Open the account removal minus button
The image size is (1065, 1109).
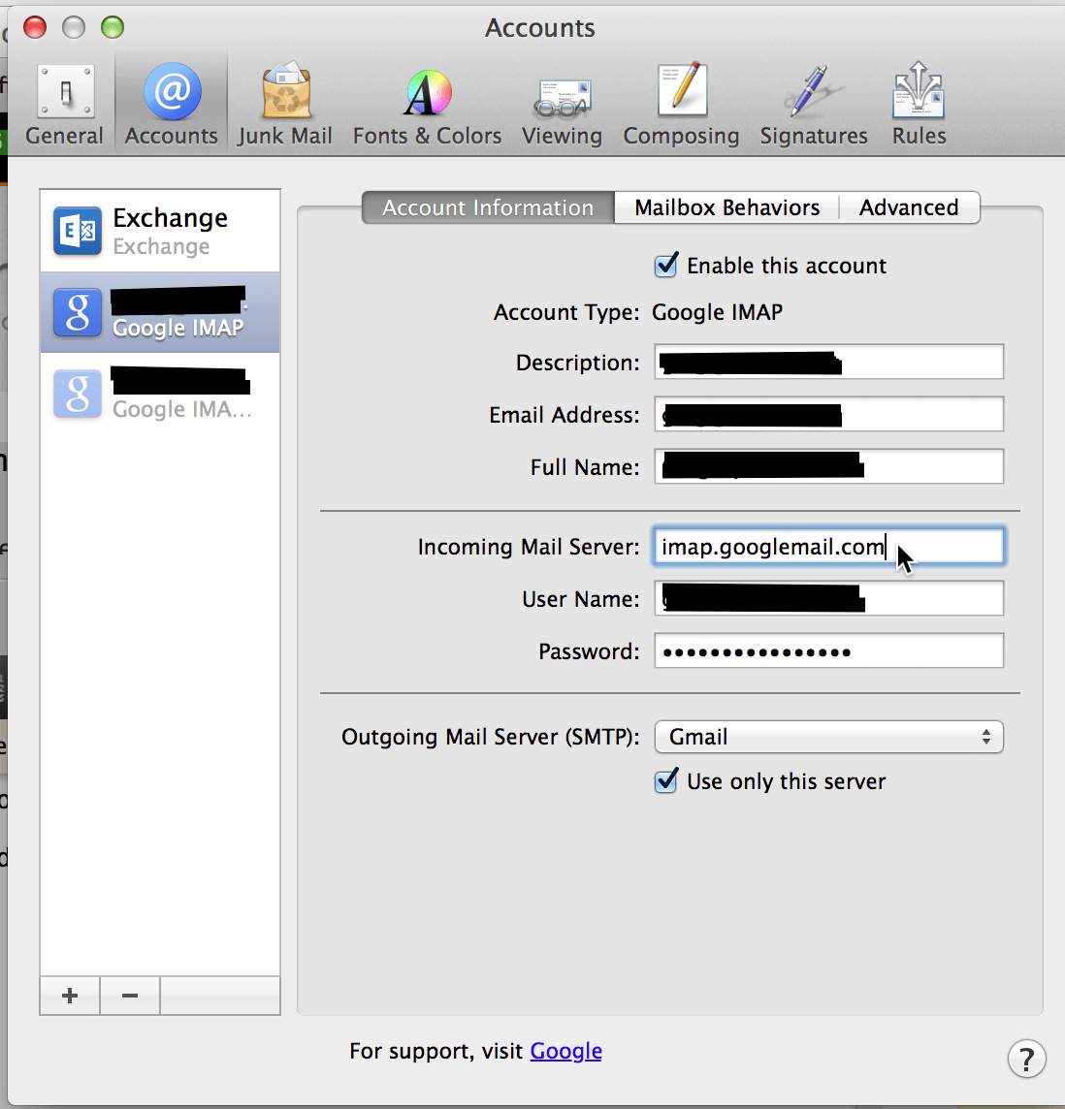[129, 996]
